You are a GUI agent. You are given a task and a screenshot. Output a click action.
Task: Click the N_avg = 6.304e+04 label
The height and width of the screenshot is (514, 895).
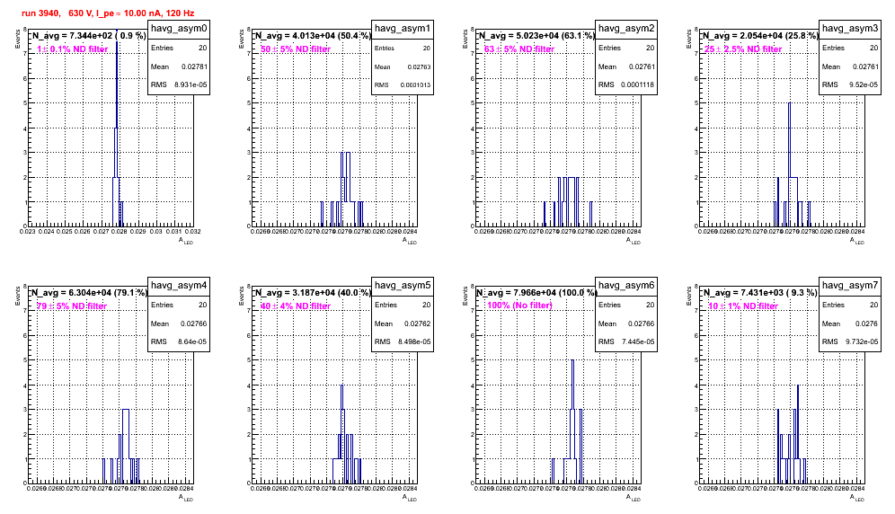point(88,293)
